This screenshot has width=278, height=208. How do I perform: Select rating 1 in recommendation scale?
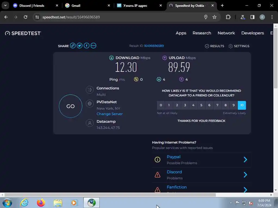tap(169, 105)
